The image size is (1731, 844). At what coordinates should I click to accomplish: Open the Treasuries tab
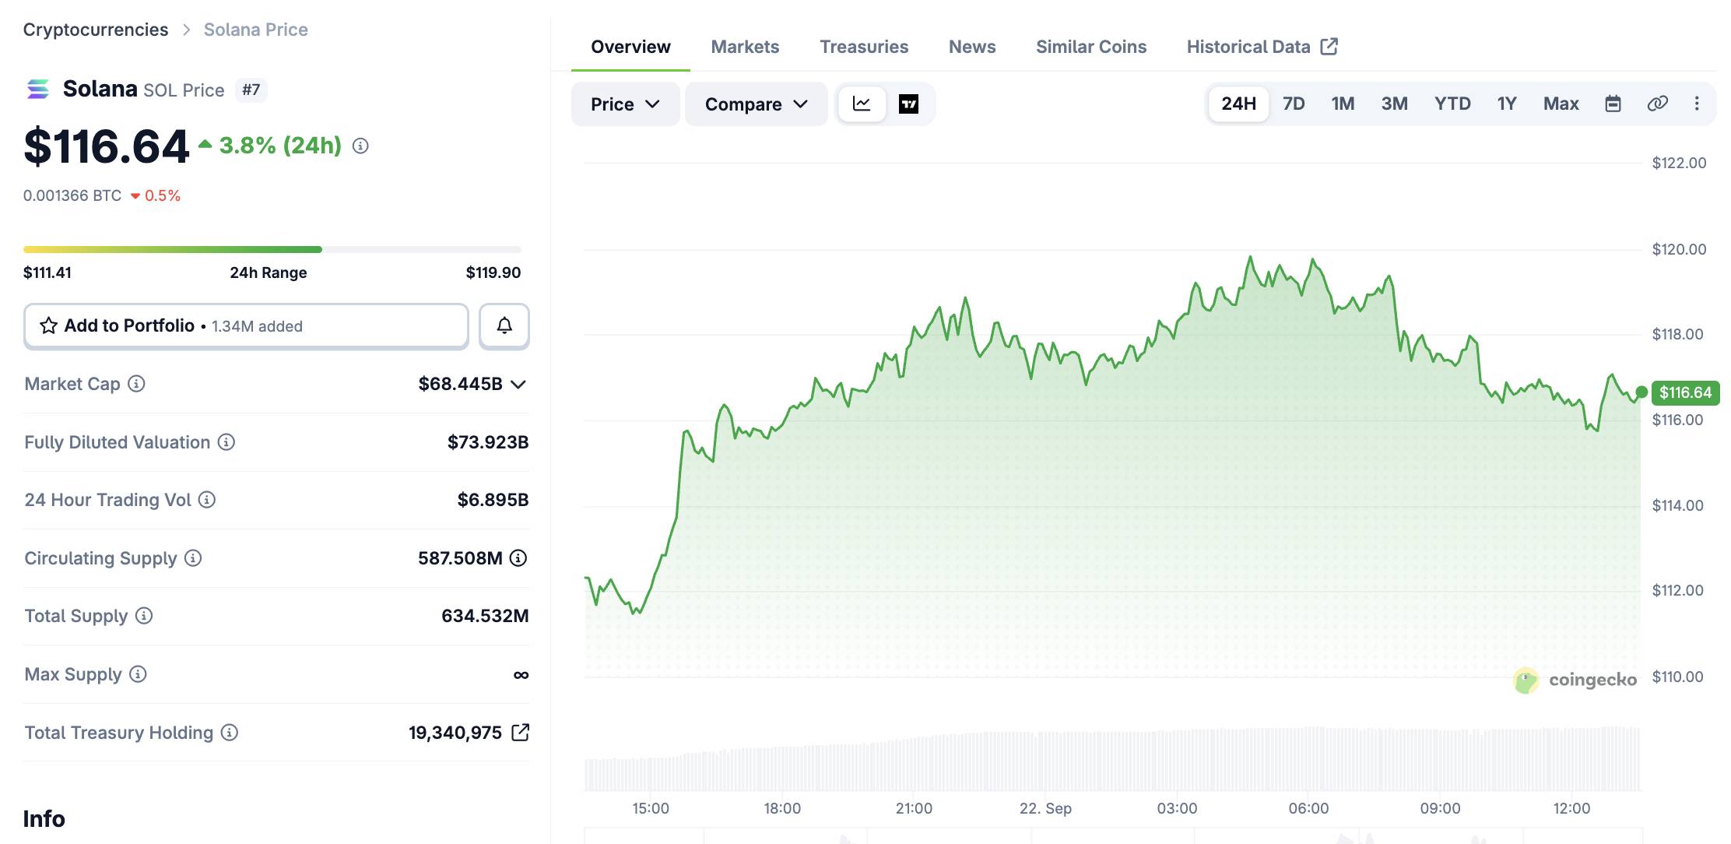(864, 47)
